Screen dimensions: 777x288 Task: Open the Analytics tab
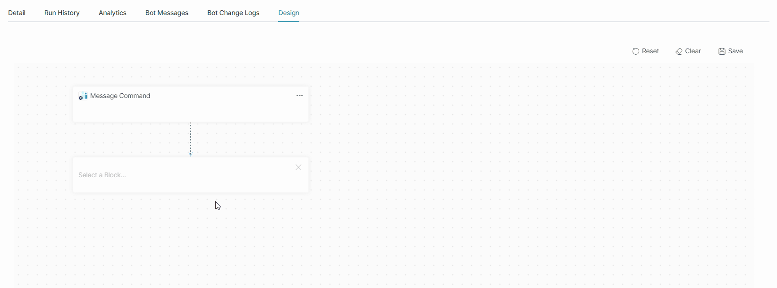[x=112, y=13]
